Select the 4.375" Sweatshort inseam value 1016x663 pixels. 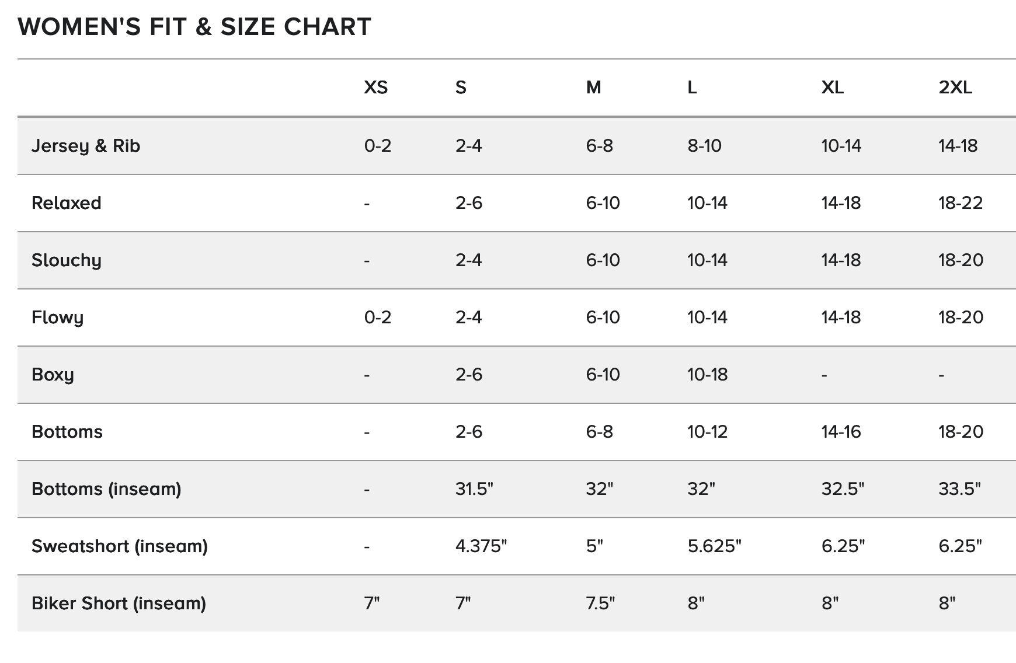click(481, 546)
